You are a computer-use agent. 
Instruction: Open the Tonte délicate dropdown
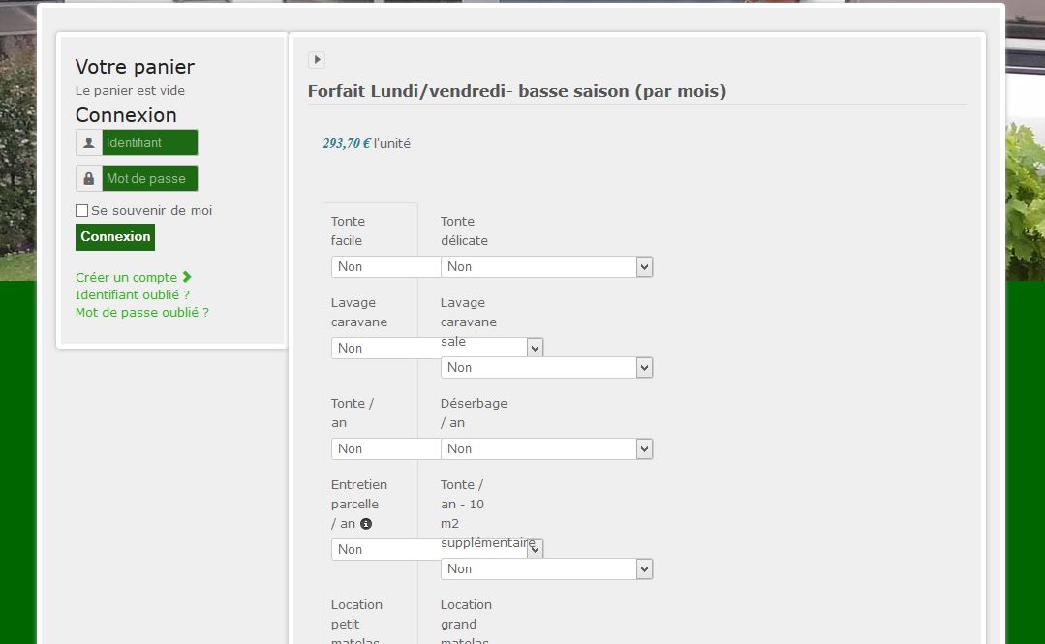coord(546,266)
